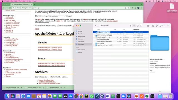Open the Apache JMeter archives link
Screen dimensions: 178x100
(x=47, y=82)
